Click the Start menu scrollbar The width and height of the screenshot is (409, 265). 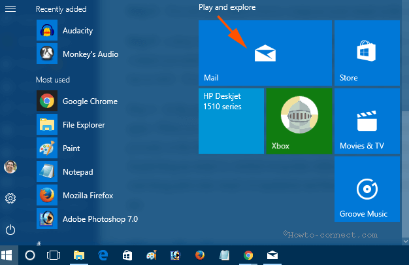pos(405,174)
